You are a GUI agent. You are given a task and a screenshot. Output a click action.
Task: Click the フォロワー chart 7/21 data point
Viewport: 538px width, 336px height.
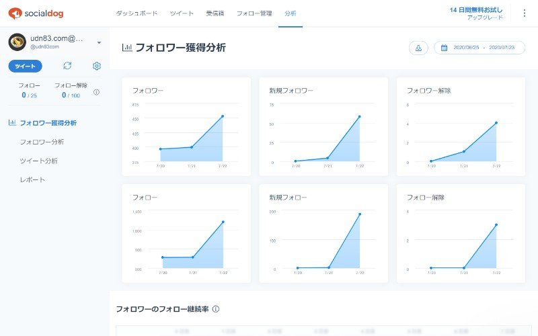[192, 147]
